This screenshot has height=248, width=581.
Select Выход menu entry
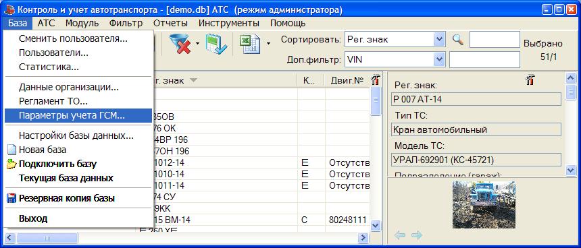click(78, 218)
